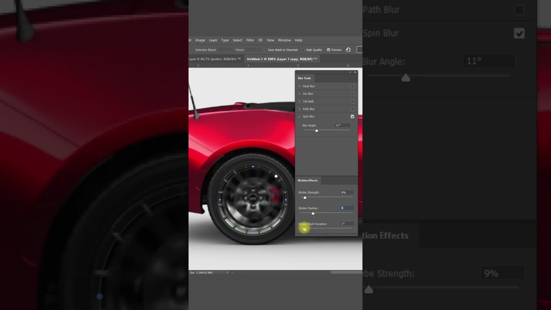Click the 'Strobe Flashes:' label
551x310 pixels.
308,208
